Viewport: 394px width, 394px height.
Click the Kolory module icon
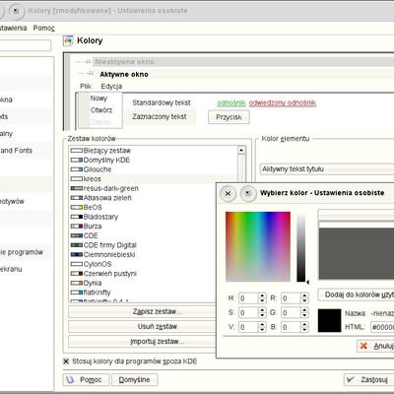point(68,40)
